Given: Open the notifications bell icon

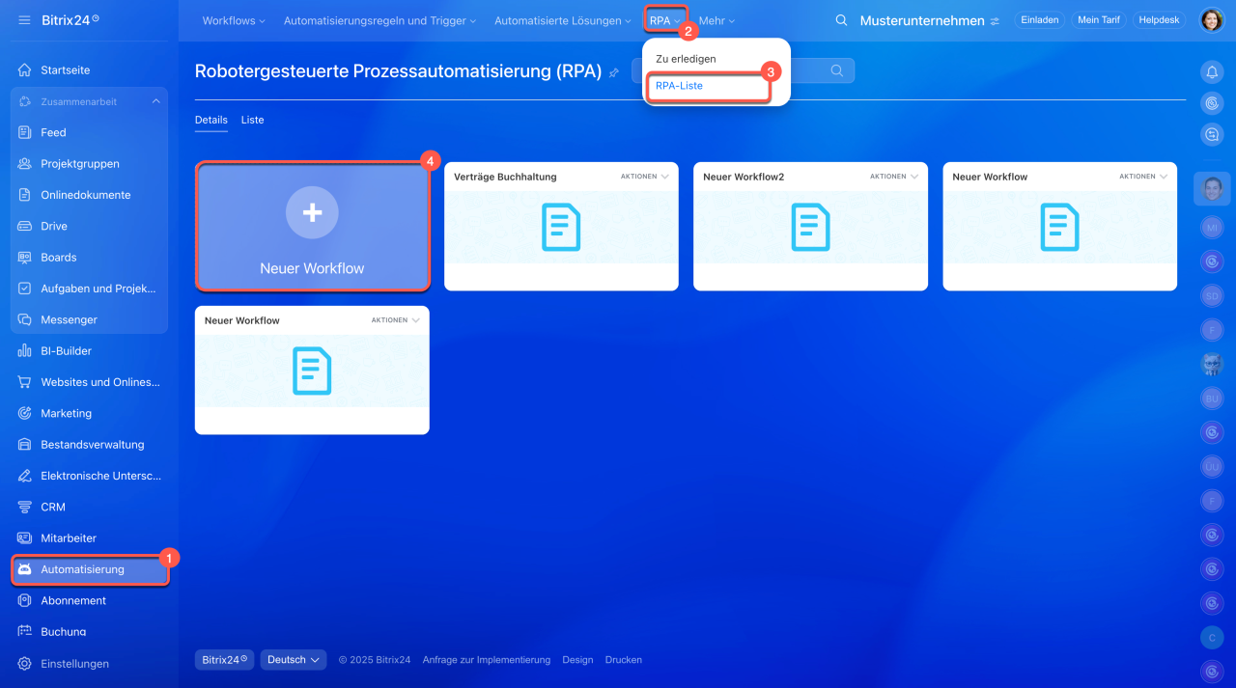Looking at the screenshot, I should [1211, 72].
